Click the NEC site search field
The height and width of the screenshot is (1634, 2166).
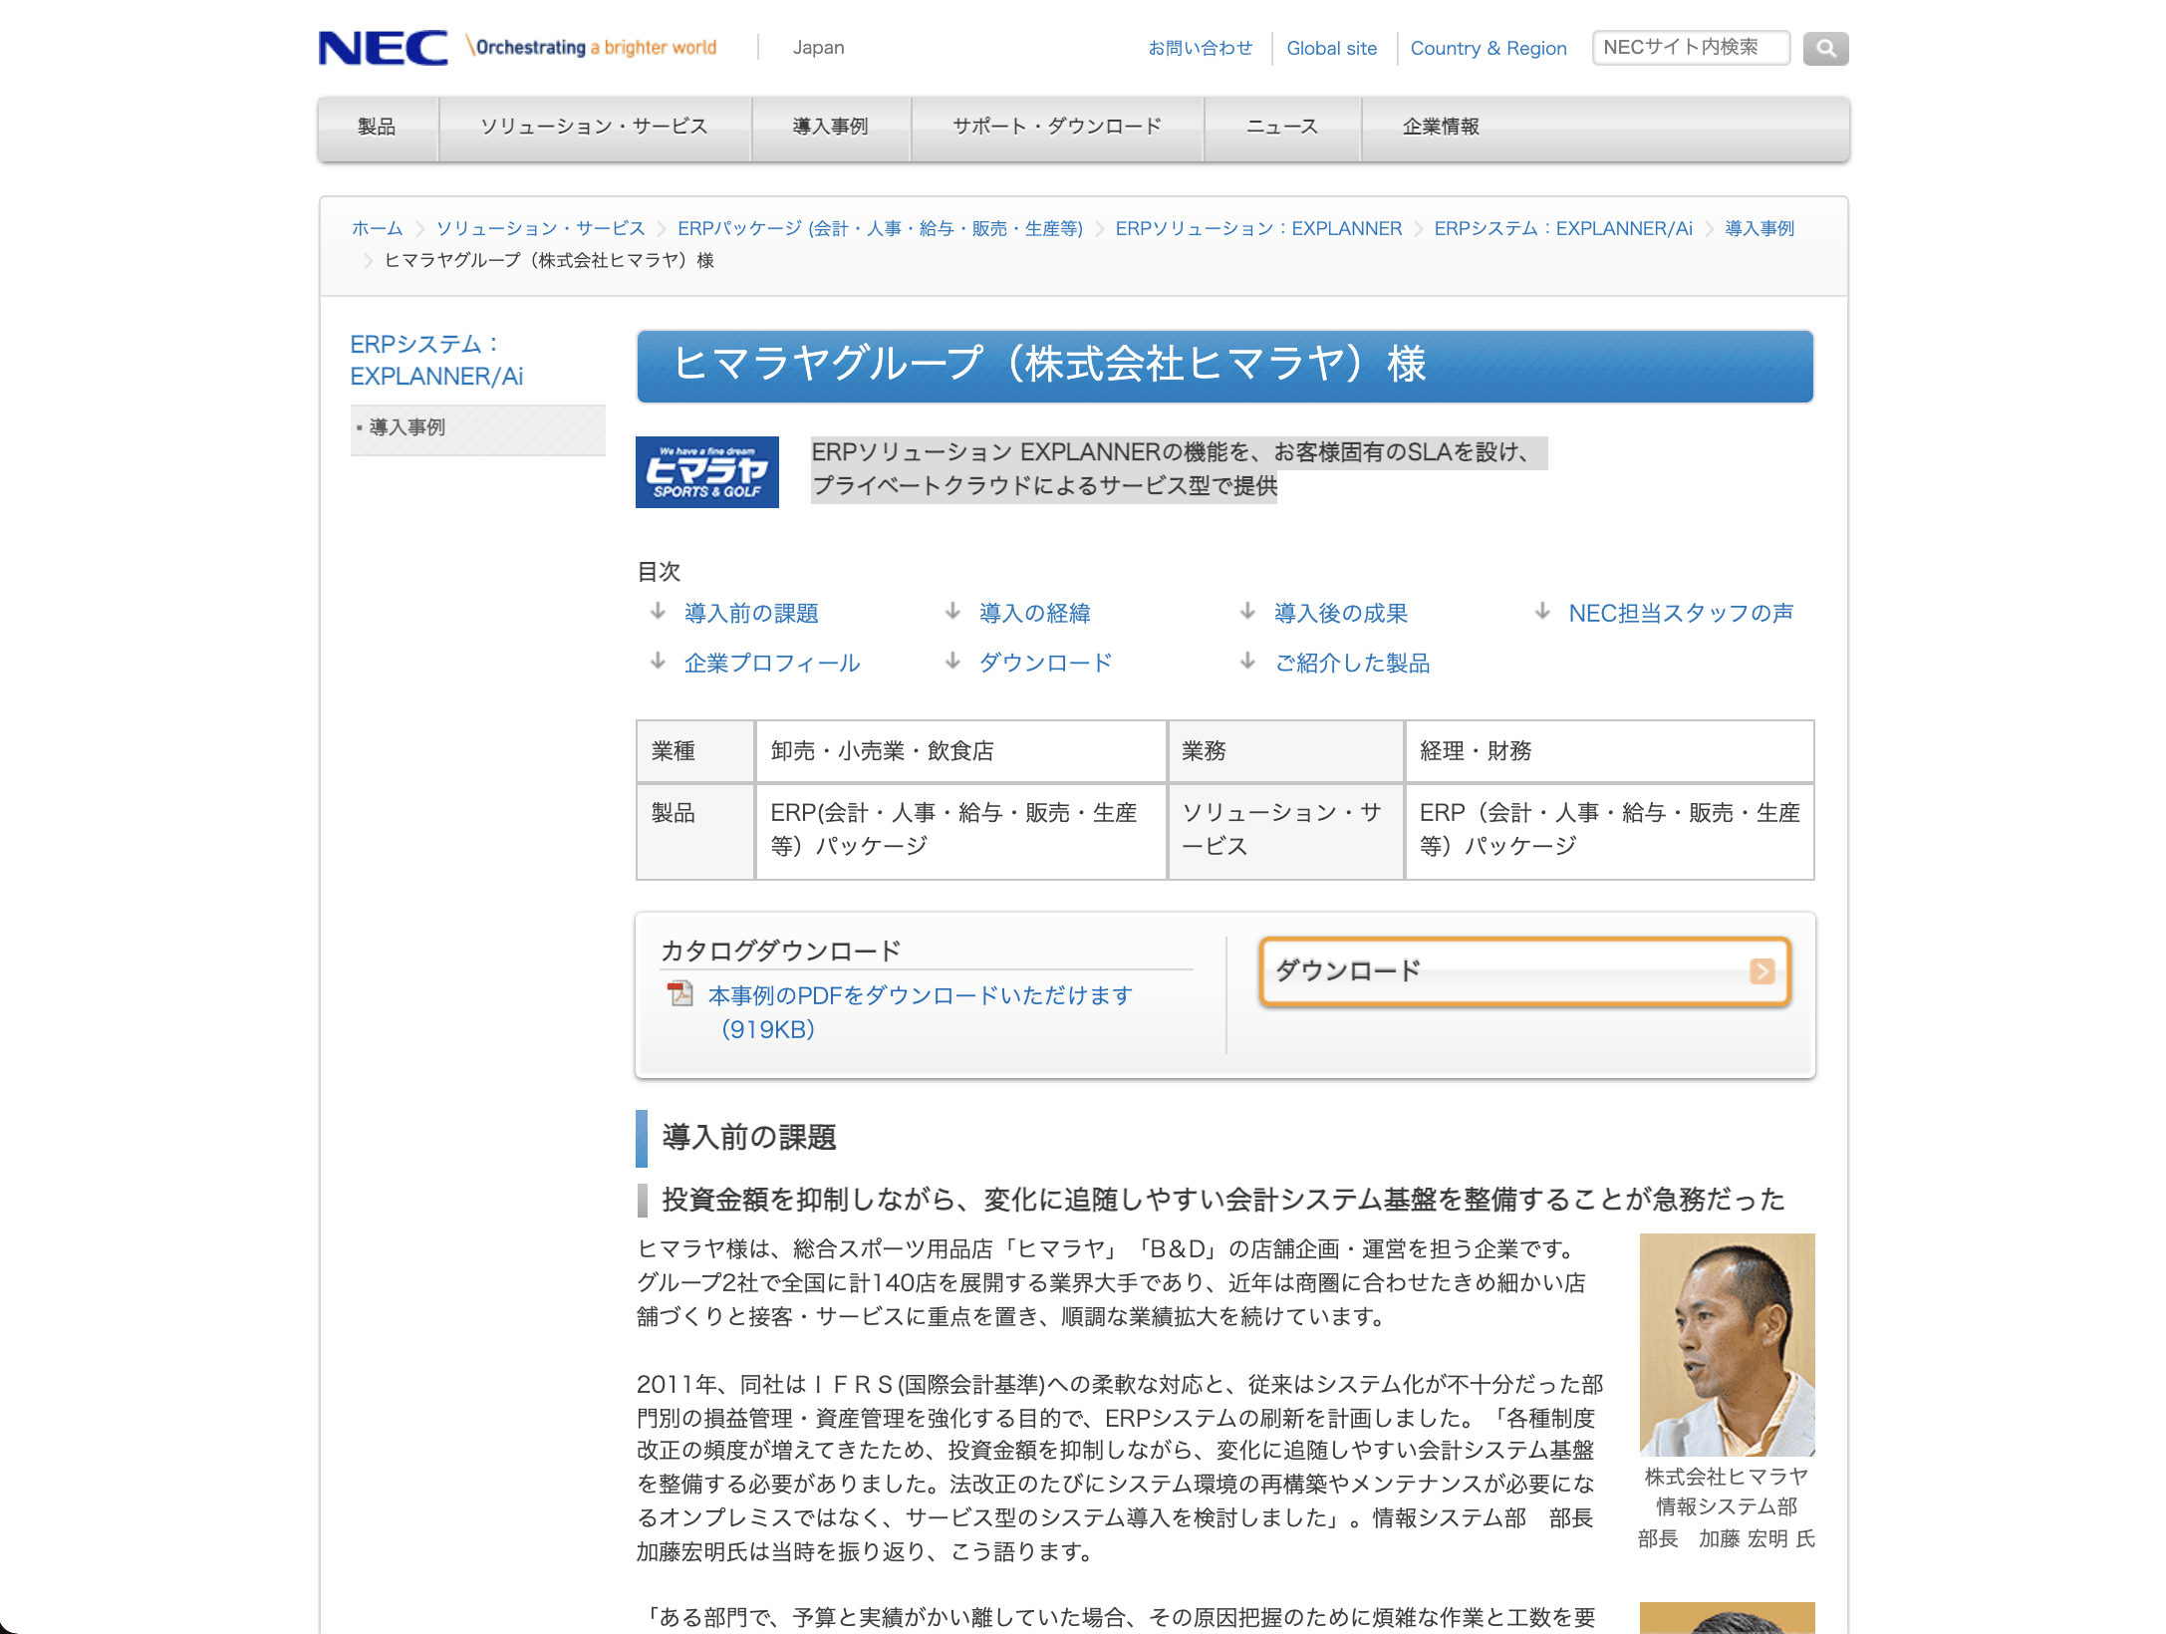coord(1691,48)
